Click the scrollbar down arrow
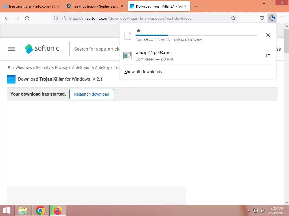The height and width of the screenshot is (216, 289). tap(286, 202)
